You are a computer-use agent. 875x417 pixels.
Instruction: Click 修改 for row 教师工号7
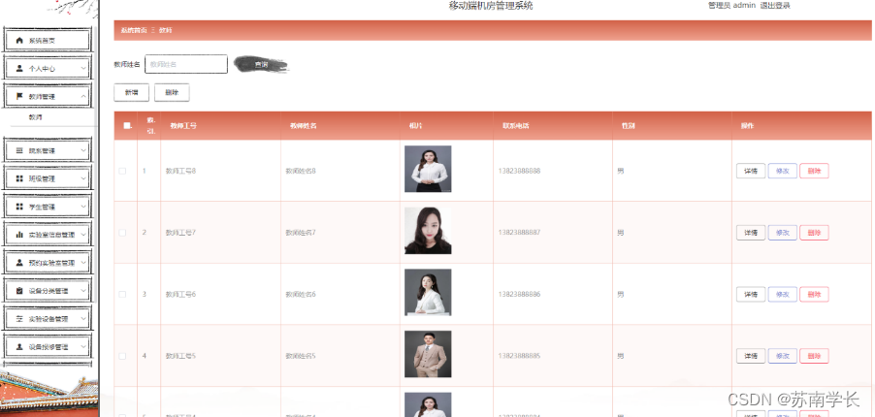tap(783, 233)
